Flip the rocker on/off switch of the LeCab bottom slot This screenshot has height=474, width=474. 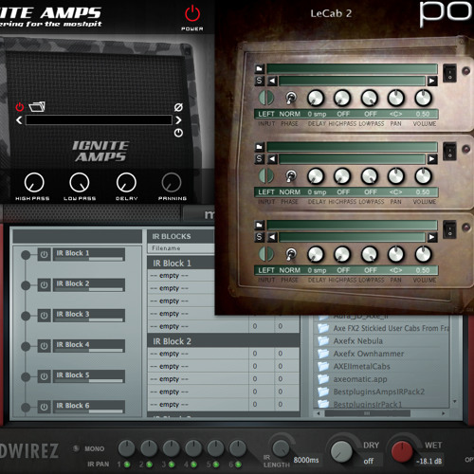point(449,229)
